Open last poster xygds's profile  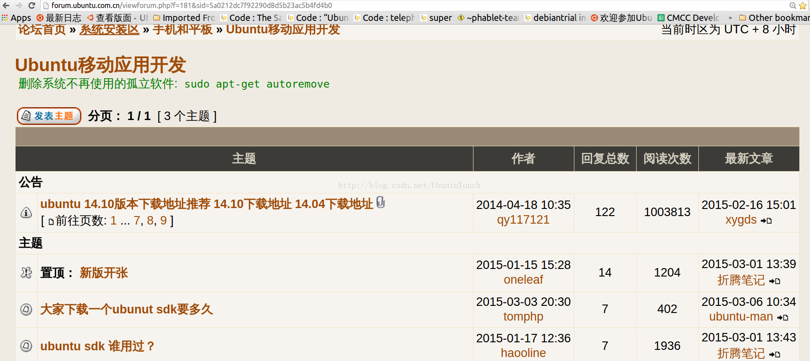[x=741, y=220]
